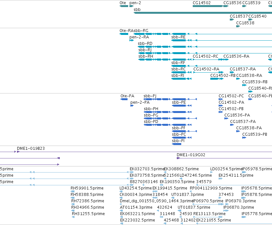Select the LD03254.5prime EST label
Viewport: 272px width, 225px height.
click(226, 169)
